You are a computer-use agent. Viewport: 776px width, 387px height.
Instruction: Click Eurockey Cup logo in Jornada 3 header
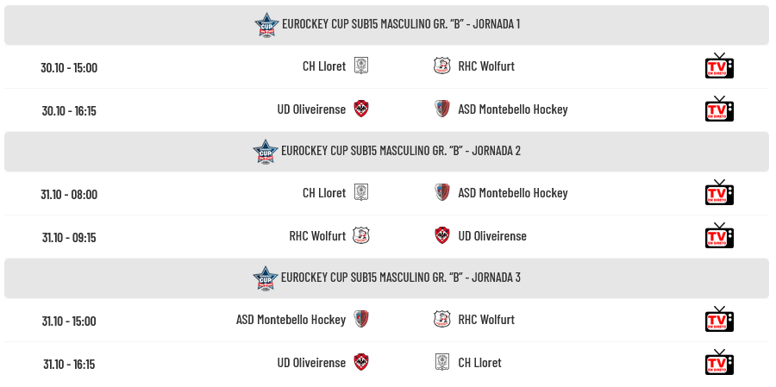(x=266, y=278)
